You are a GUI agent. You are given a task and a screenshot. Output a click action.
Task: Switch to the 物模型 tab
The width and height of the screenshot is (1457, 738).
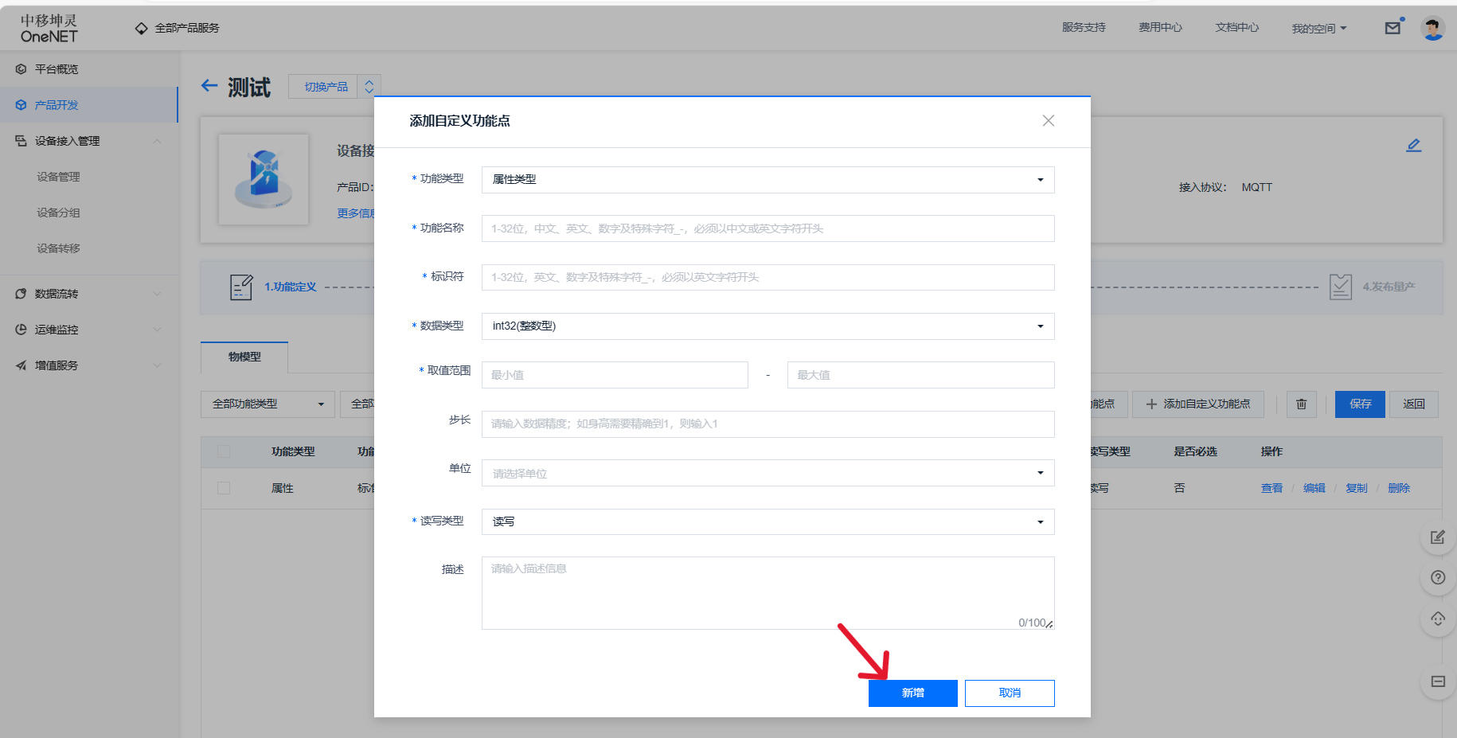coord(244,357)
